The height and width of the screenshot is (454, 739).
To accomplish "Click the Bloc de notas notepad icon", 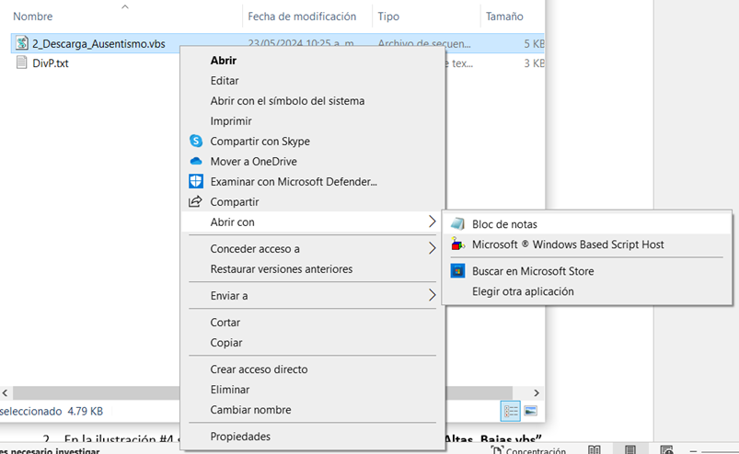I will [x=457, y=224].
